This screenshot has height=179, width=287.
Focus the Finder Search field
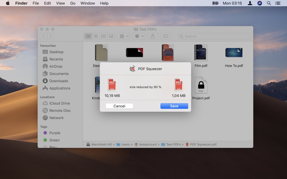tap(215, 36)
